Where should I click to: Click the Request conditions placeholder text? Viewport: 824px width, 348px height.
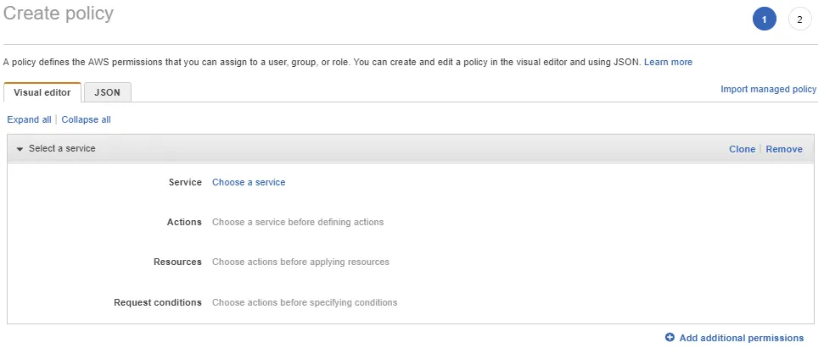(305, 302)
